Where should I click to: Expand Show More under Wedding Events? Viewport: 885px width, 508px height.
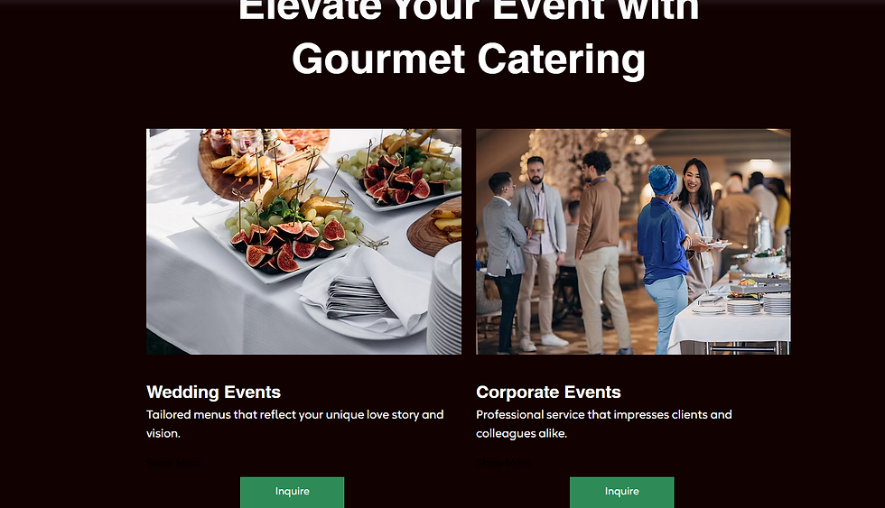point(173,464)
